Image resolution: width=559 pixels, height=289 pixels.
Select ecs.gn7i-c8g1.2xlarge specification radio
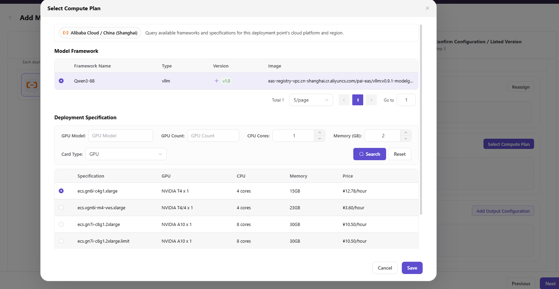[61, 224]
